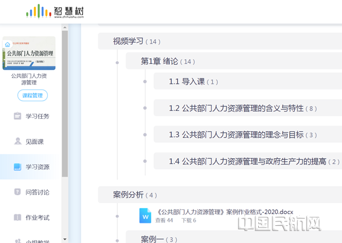Click the timeline dot beside section 1.2
The height and width of the screenshot is (243, 342).
tap(145, 108)
